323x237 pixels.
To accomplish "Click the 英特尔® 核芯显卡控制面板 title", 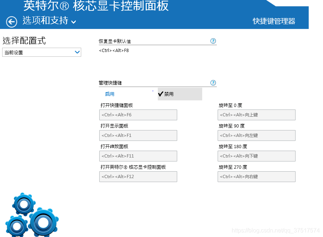I will point(96,5).
